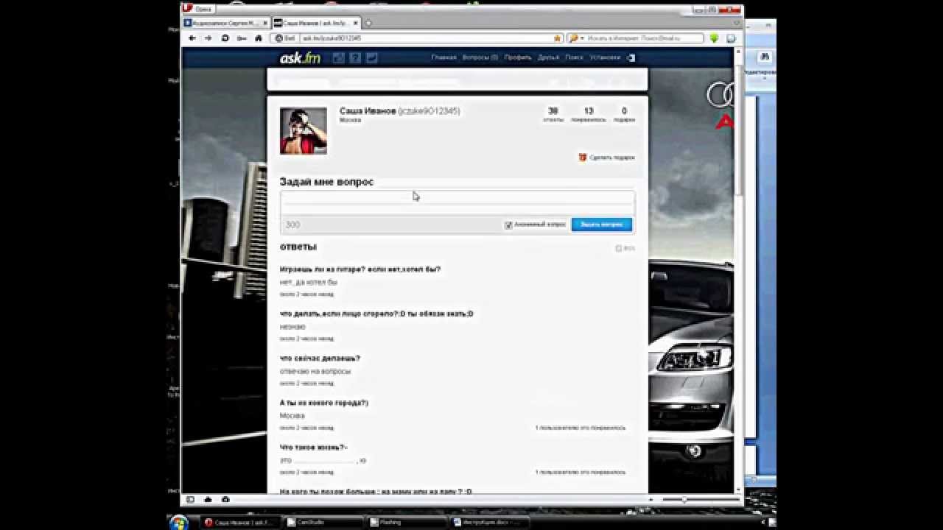Open Вопросы (0) in ask.fm navigation
943x530 pixels.
[480, 57]
